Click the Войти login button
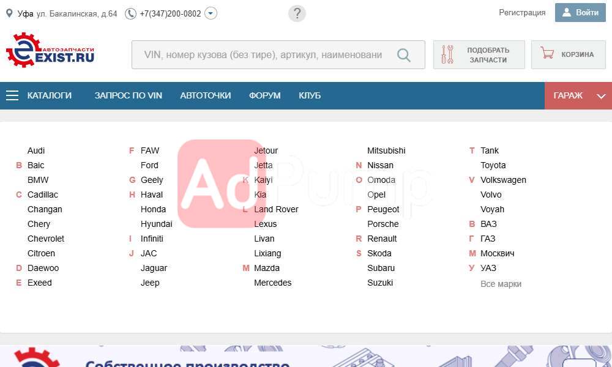 coord(580,12)
